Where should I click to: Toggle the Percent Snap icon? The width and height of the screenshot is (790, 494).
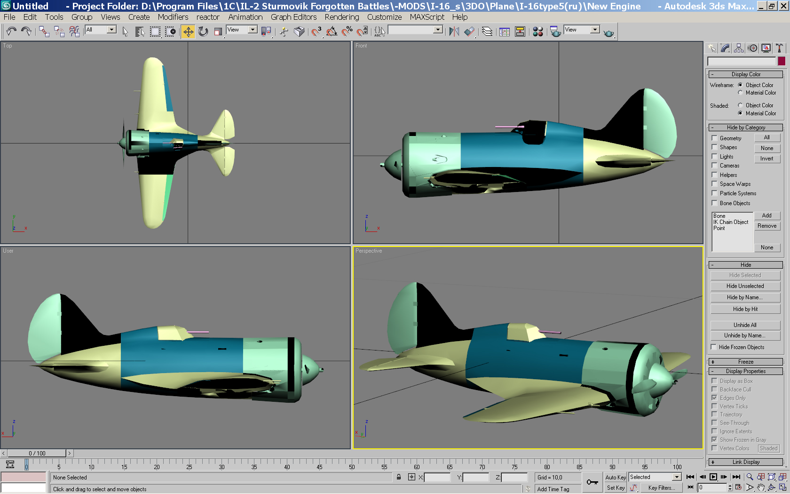pyautogui.click(x=347, y=32)
